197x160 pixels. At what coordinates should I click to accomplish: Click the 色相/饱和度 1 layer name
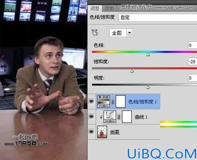142,101
